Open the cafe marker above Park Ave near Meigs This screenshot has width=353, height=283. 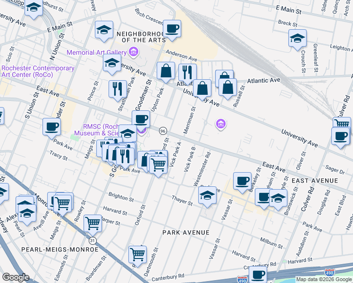pos(51,127)
